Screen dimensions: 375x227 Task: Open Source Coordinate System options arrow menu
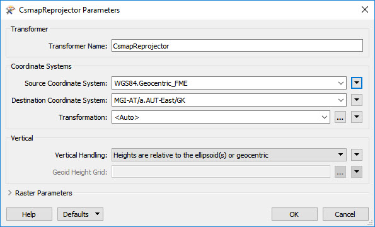point(357,83)
